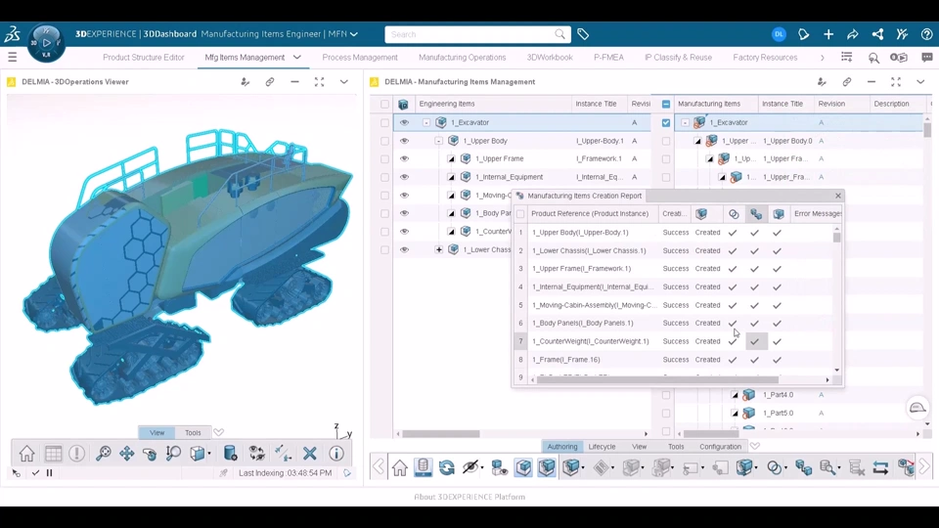Close the Manufacturing Items Creation Report dialog
The height and width of the screenshot is (528, 939).
point(838,196)
